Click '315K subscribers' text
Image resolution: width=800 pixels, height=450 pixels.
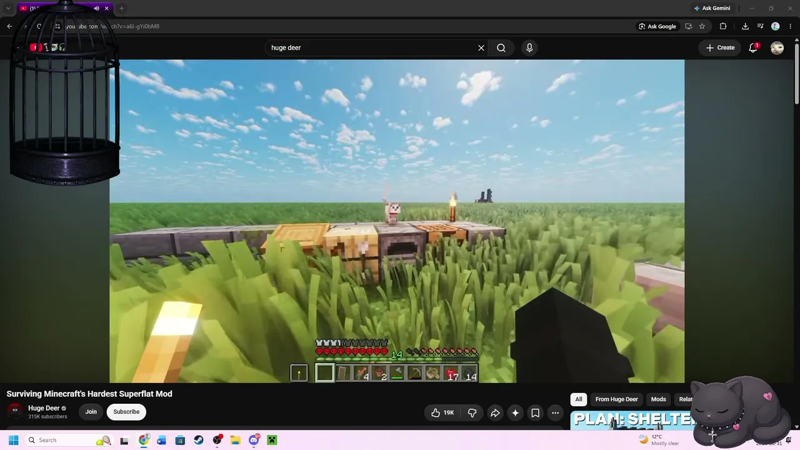47,417
